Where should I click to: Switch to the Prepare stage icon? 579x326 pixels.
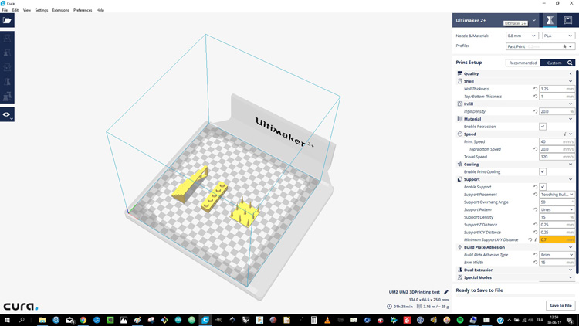550,20
